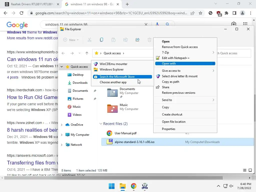Click the Delete trash icon in File Explorer toolbar
The image size is (256, 192).
(149, 40)
